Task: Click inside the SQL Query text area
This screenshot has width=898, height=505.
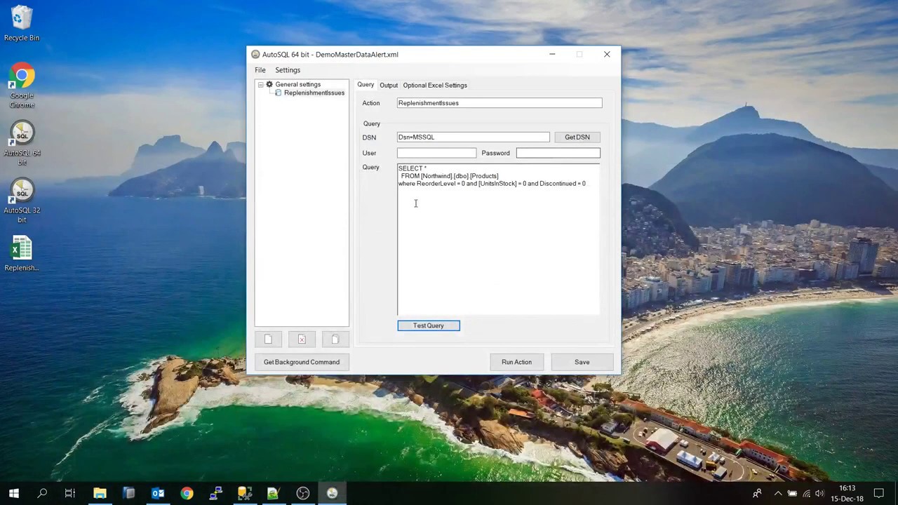Action: click(x=499, y=240)
